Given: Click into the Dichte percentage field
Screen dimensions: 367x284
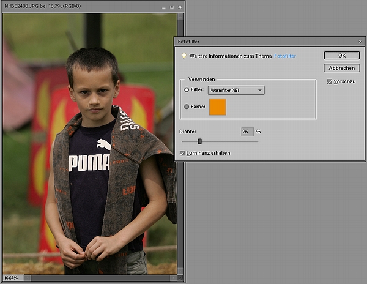Looking at the screenshot, I should 247,132.
